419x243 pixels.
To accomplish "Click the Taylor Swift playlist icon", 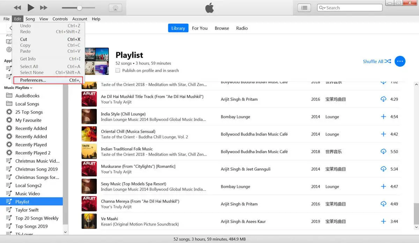I will click(x=9, y=210).
